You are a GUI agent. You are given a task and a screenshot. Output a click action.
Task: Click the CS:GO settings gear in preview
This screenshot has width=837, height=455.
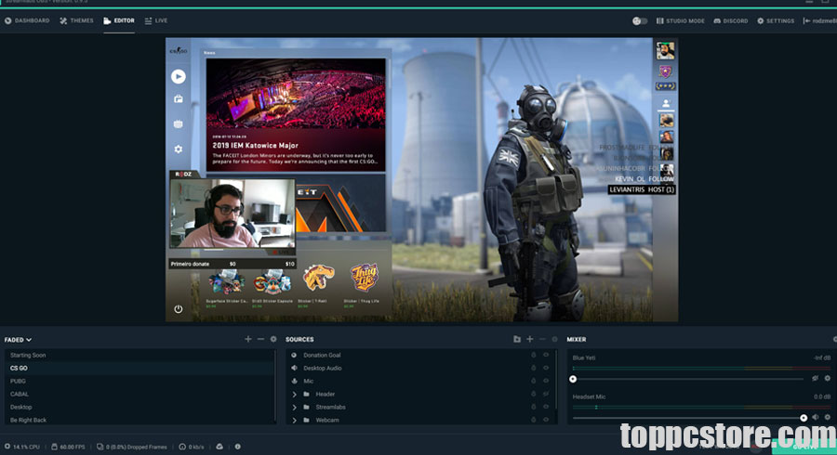pos(179,149)
